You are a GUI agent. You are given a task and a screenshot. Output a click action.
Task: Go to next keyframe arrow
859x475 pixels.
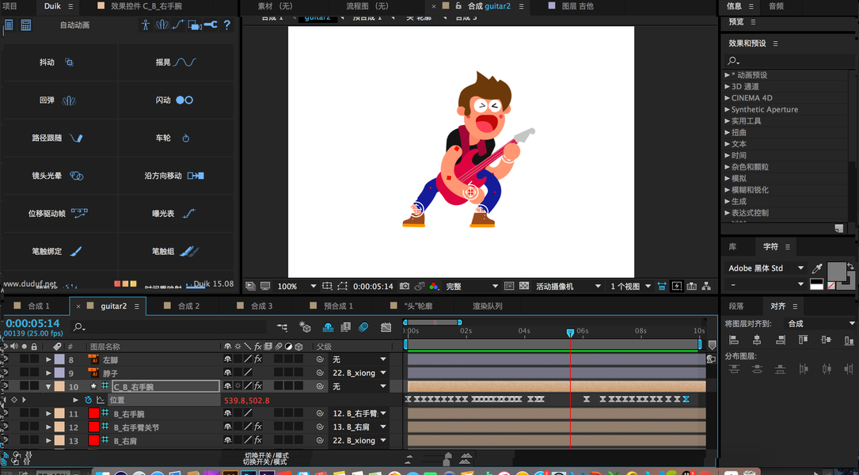pyautogui.click(x=24, y=400)
